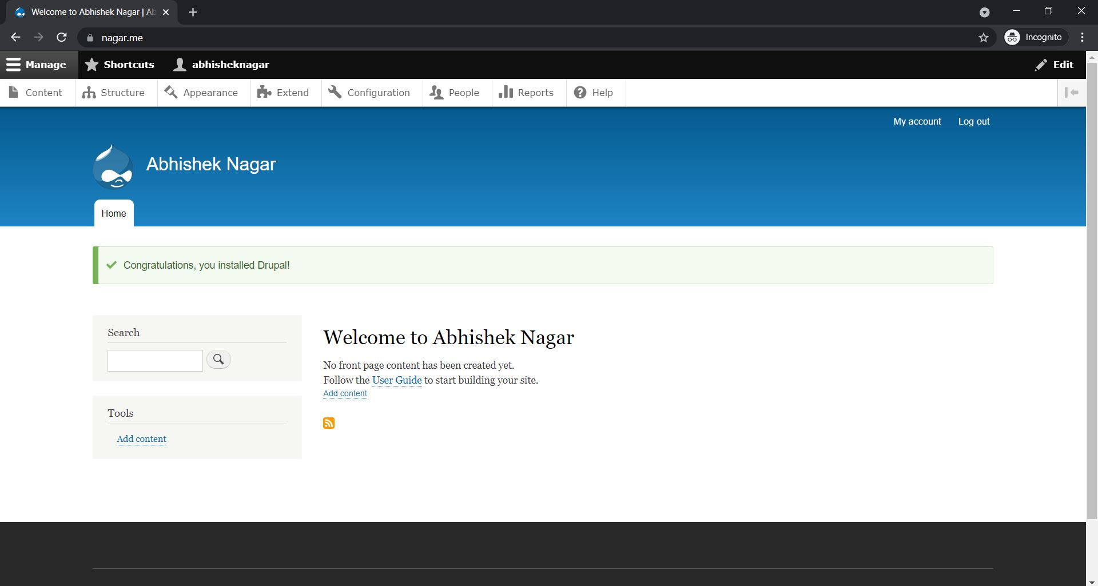The image size is (1098, 586).
Task: Click the orange RSS feed icon
Action: pos(329,423)
